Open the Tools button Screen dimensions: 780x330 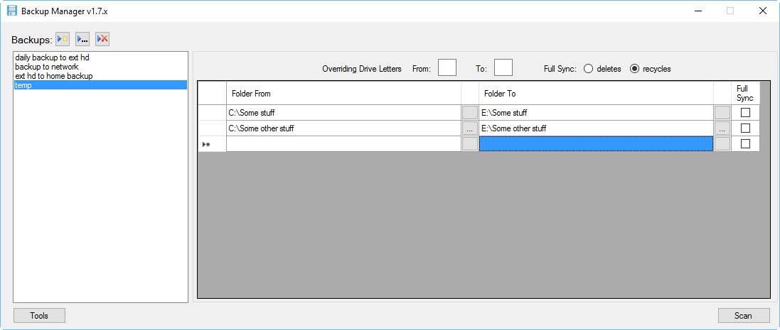coord(39,316)
